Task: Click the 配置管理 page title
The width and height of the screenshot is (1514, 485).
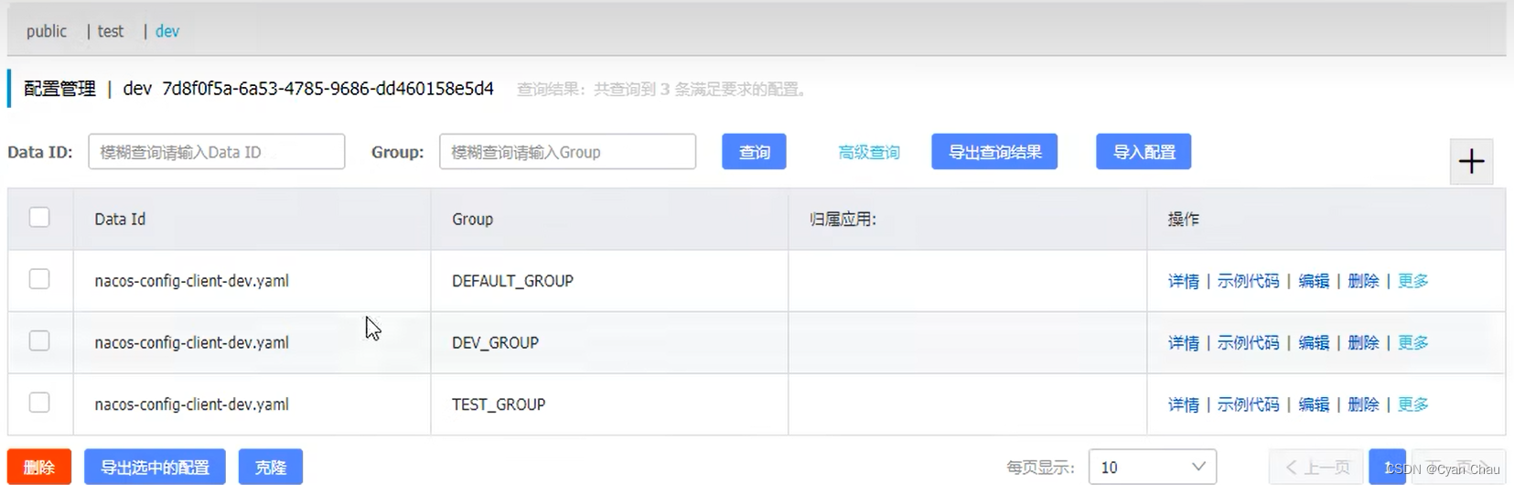Action: [59, 89]
